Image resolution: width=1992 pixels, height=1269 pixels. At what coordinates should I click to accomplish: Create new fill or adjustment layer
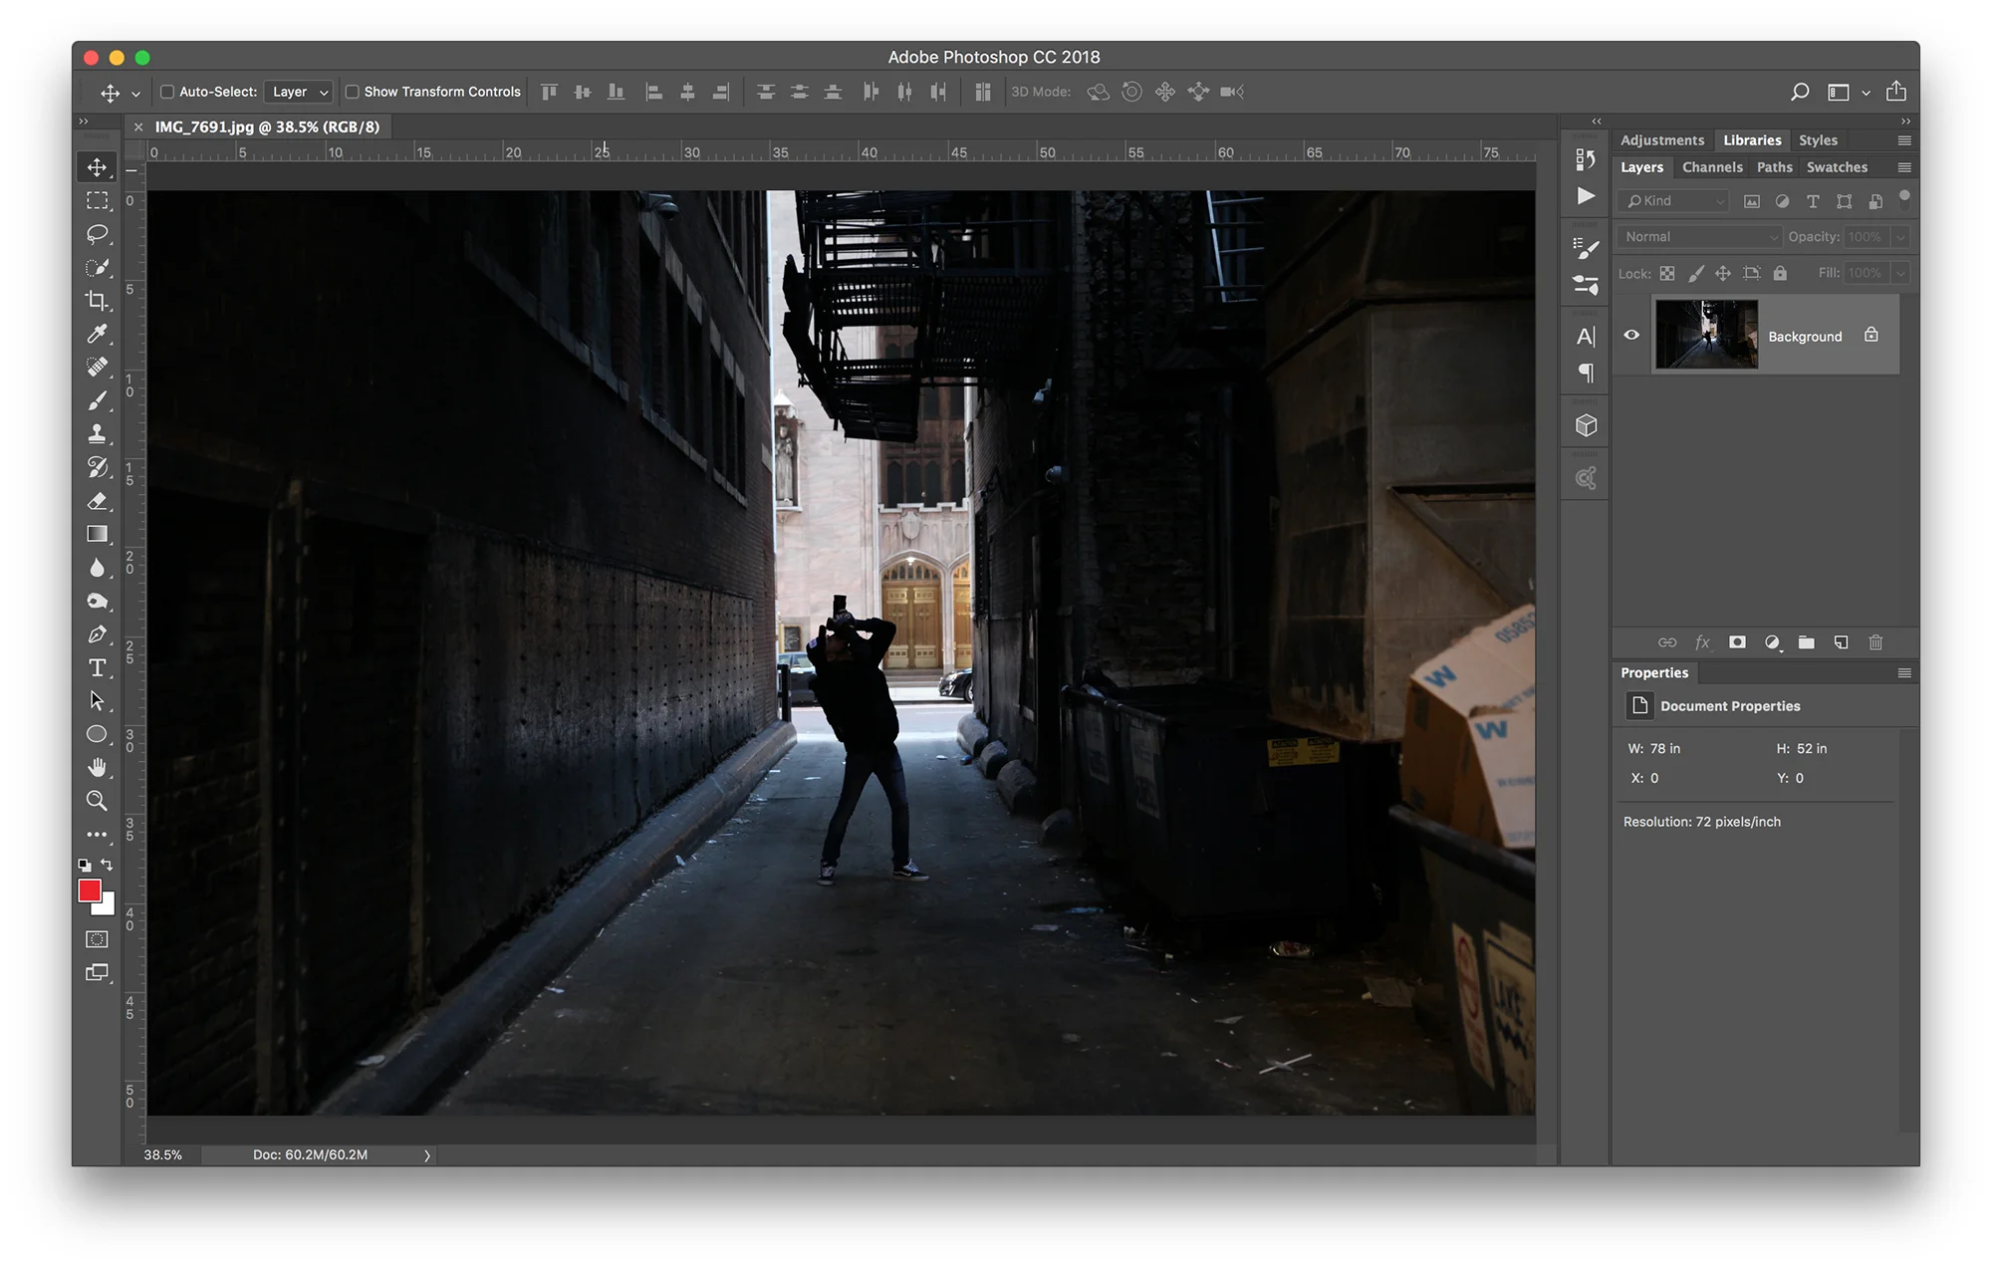point(1772,642)
